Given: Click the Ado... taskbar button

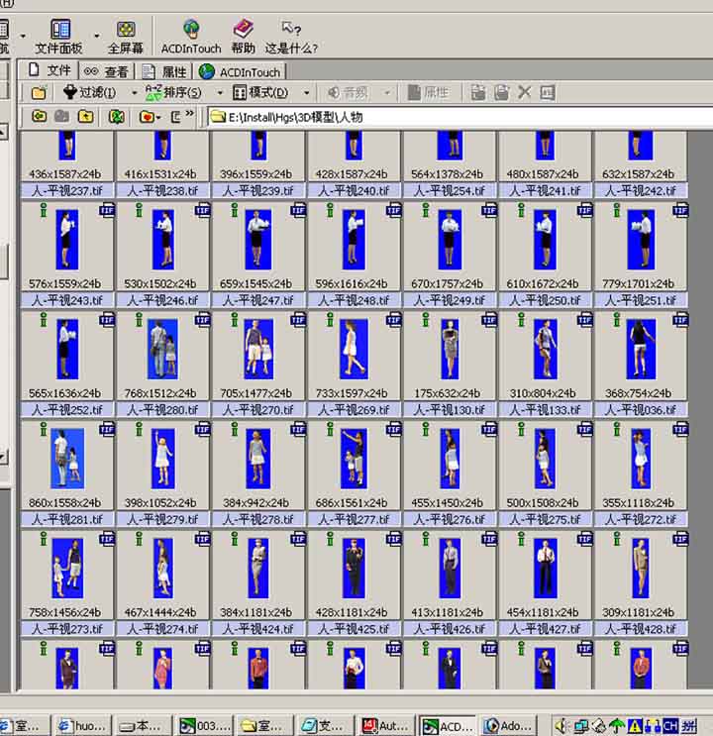Looking at the screenshot, I should (x=507, y=725).
